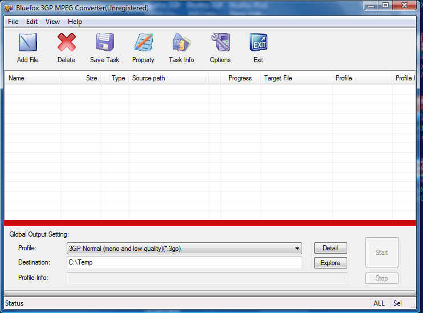This screenshot has height=313, width=423.
Task: Open the Options wrench icon
Action: point(220,42)
